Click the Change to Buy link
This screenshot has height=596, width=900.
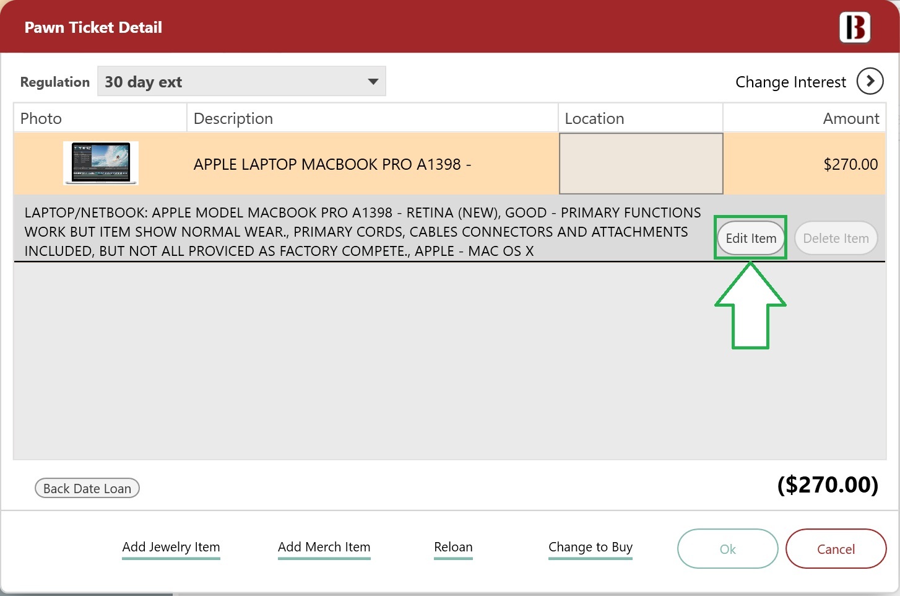[x=591, y=547]
